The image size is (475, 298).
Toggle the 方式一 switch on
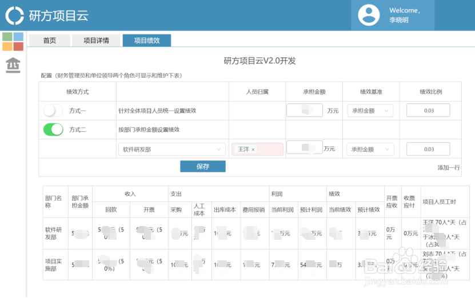[x=53, y=111]
